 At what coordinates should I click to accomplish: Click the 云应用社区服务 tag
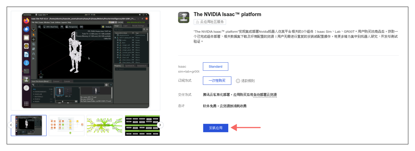tap(210, 22)
